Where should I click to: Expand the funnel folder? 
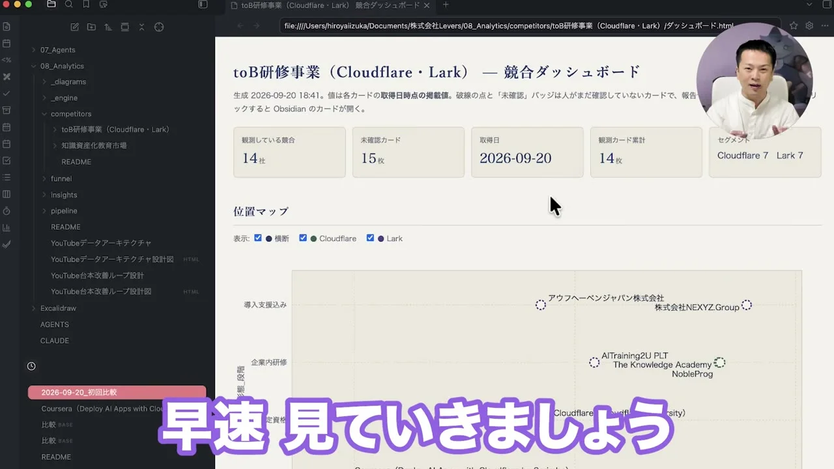coord(61,178)
